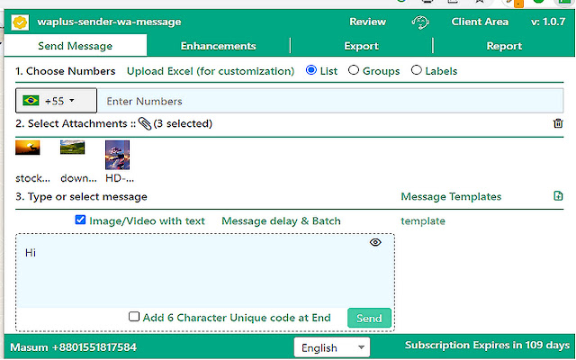Viewport: 576px width, 360px height.
Task: Click the Enter Numbers input field
Action: click(330, 101)
